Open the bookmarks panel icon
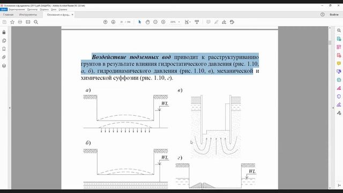 4,49
